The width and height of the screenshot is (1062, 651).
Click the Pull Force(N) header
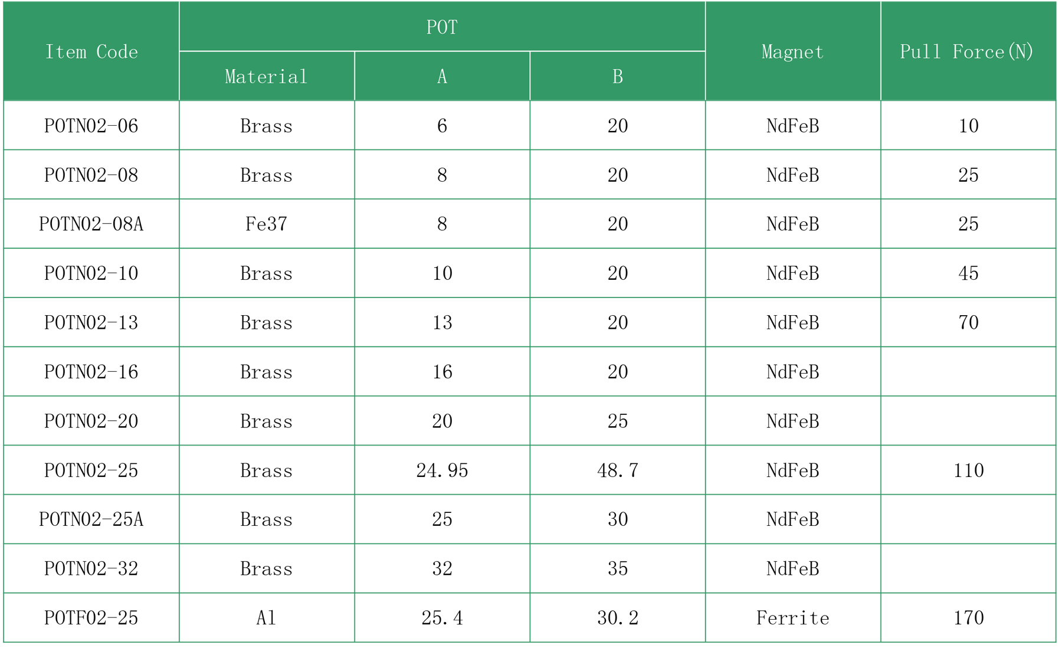(x=968, y=52)
